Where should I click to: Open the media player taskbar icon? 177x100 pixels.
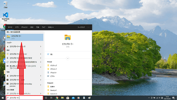(79, 98)
